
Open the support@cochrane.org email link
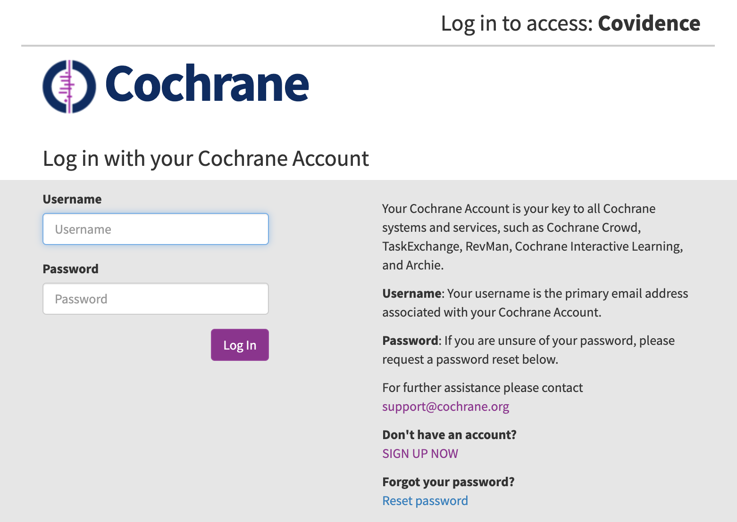[445, 407]
